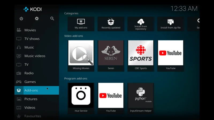Viewport: 214px width, 120px height.
Task: Select the Videos menu label
Action: click(30, 107)
